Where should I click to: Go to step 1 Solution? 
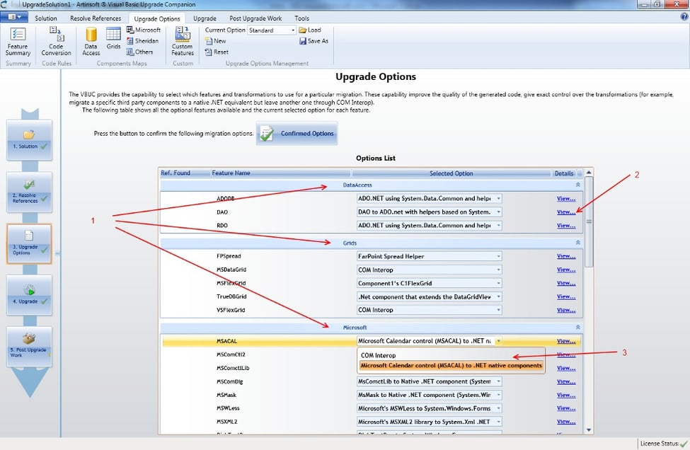click(x=29, y=140)
